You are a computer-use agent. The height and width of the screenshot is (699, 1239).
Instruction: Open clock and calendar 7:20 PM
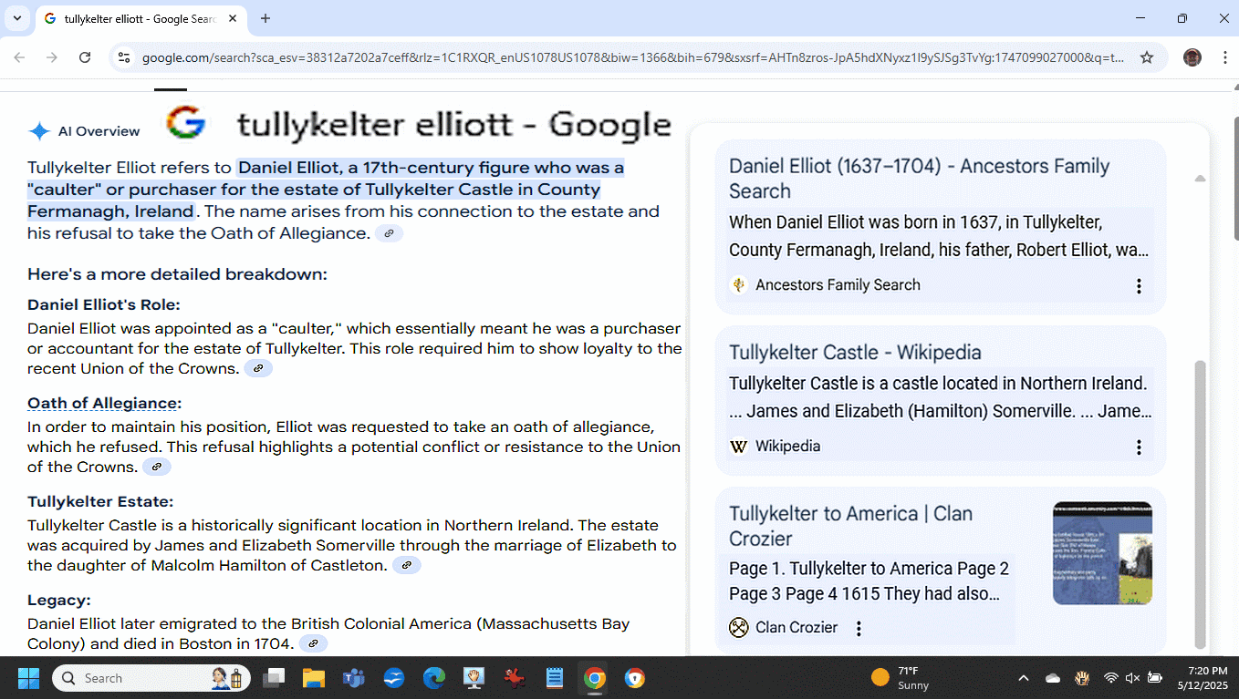1203,678
